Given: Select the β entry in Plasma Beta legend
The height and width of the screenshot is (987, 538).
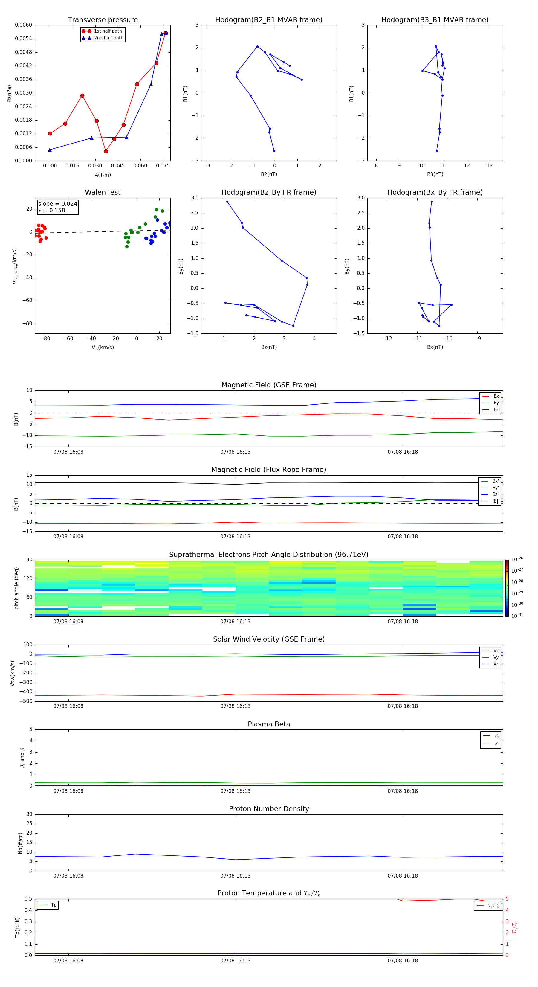Looking at the screenshot, I should [x=491, y=744].
